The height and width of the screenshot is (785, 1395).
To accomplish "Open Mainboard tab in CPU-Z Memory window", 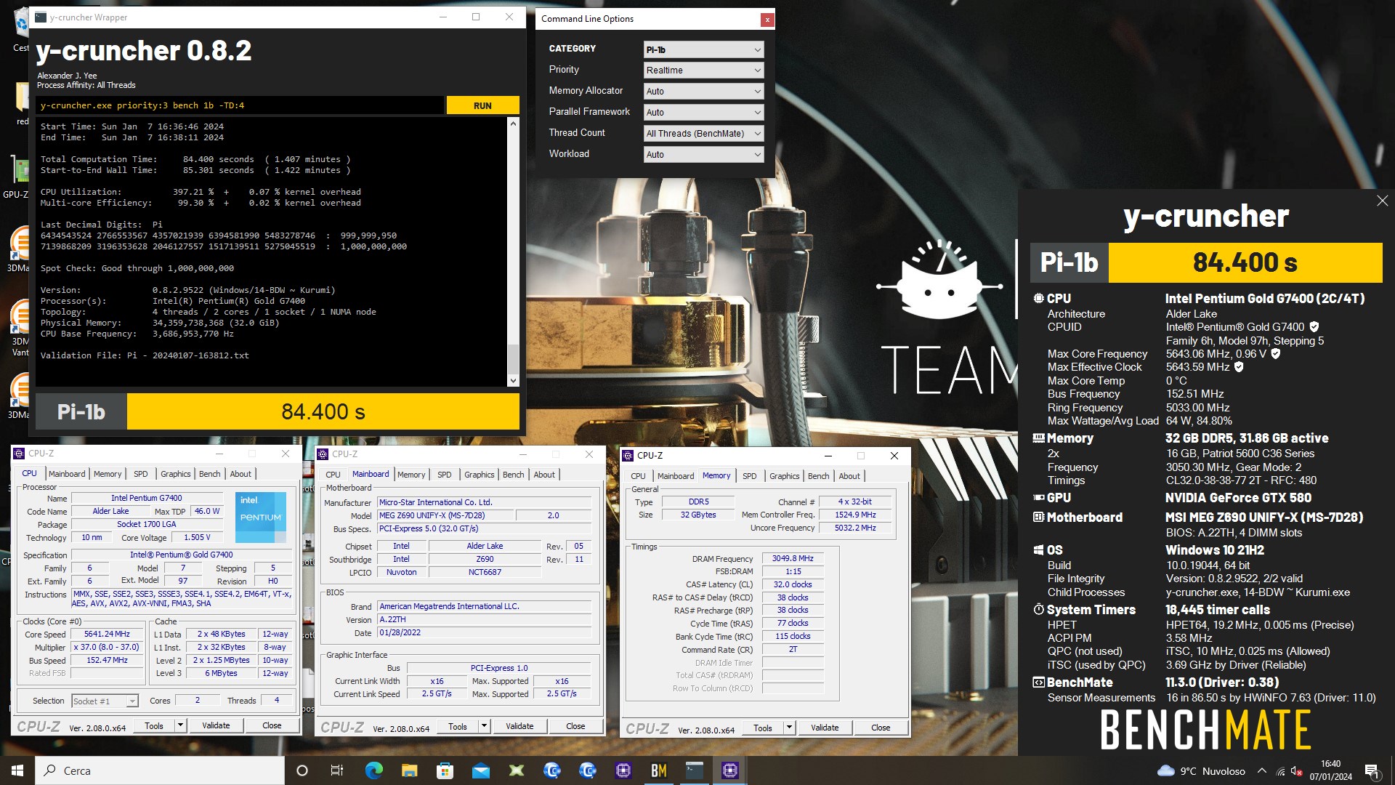I will (676, 476).
